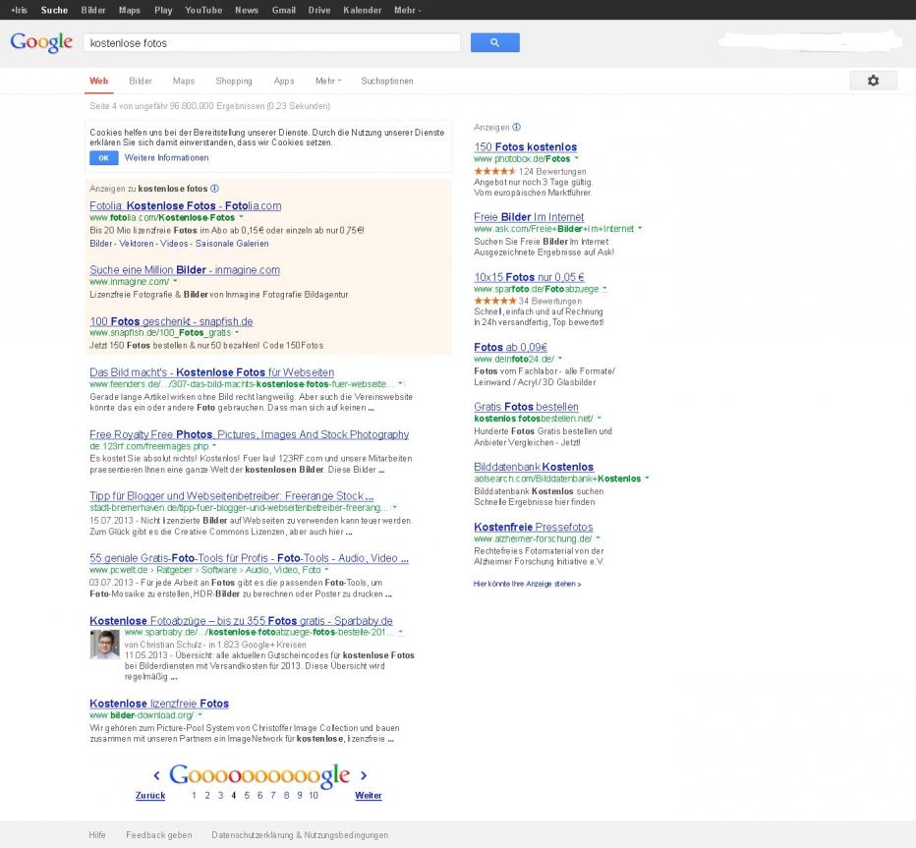The height and width of the screenshot is (848, 916).
Task: Click Zurück pagination link
Action: 150,795
